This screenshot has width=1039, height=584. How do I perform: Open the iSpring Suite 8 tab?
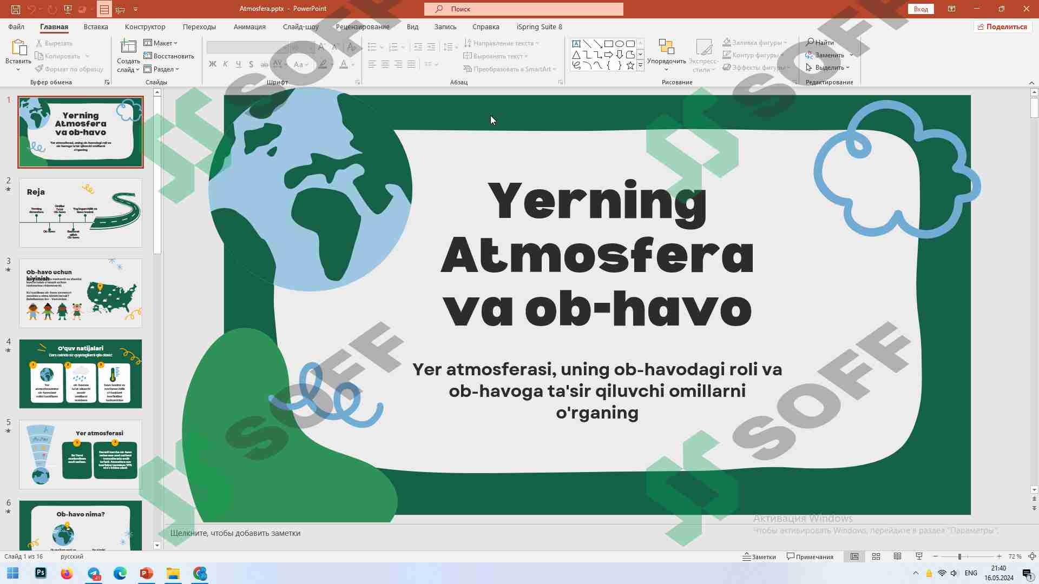tap(539, 26)
